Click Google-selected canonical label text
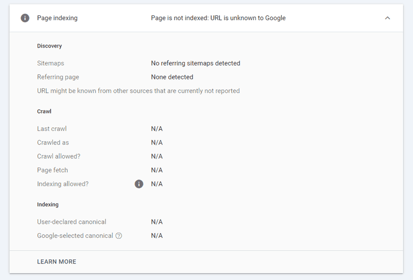Viewport: 413px width, 280px height. [x=75, y=236]
